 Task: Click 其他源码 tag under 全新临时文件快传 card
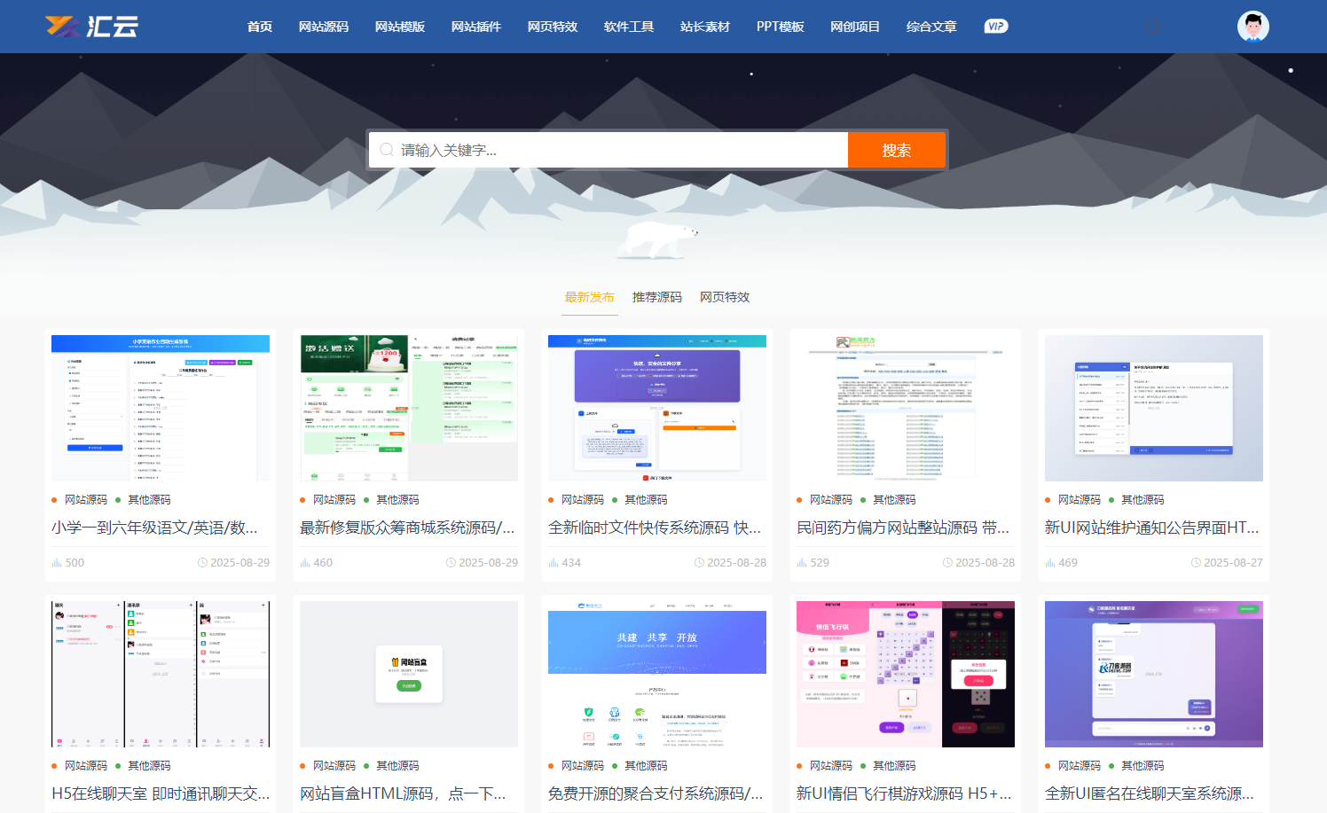point(646,500)
